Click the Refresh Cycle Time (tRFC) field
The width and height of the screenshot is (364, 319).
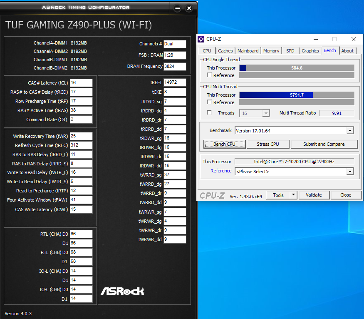(x=81, y=145)
